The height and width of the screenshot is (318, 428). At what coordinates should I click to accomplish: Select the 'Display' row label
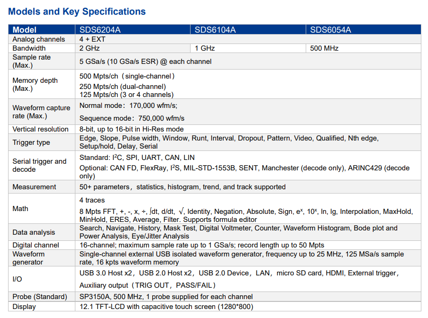click(x=24, y=307)
